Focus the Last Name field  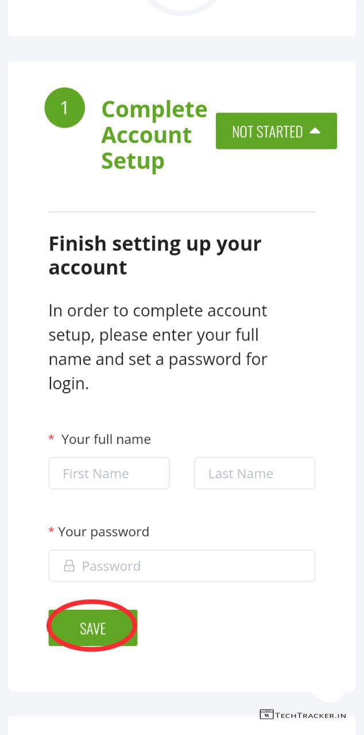(x=254, y=474)
